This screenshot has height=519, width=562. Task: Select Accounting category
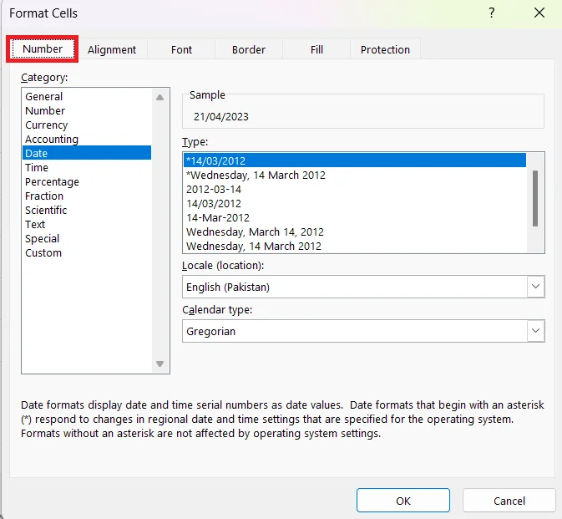(87, 140)
